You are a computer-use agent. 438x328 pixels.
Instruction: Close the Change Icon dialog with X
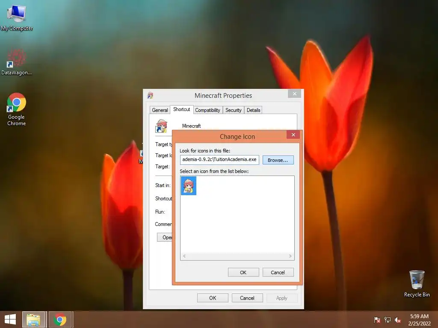coord(293,135)
